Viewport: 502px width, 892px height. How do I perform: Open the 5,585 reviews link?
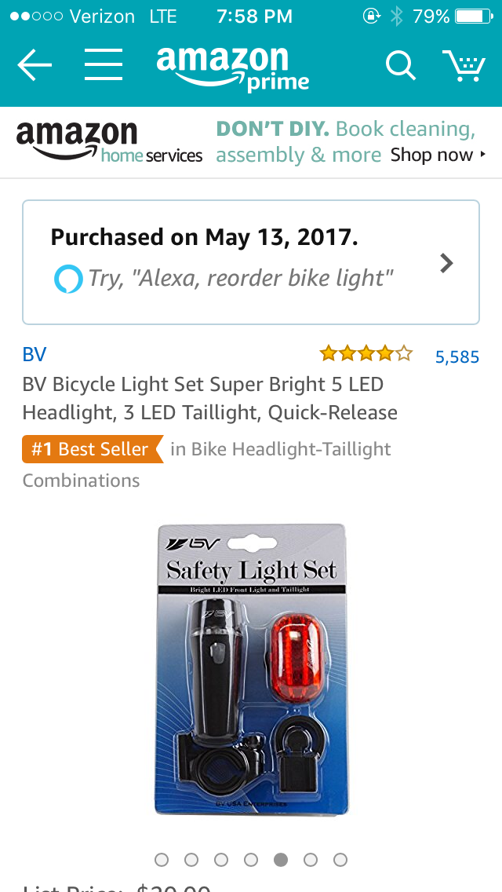point(457,357)
